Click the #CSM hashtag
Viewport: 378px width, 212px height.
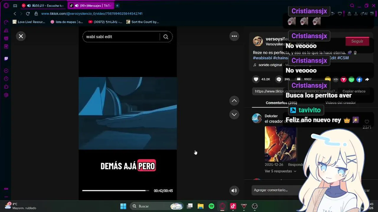343,58
